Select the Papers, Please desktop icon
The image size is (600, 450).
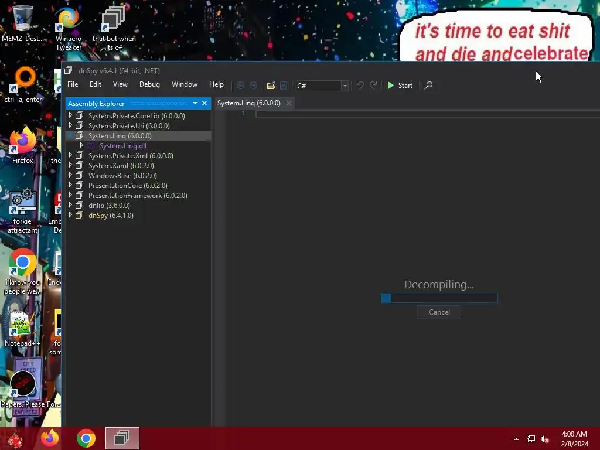23,388
